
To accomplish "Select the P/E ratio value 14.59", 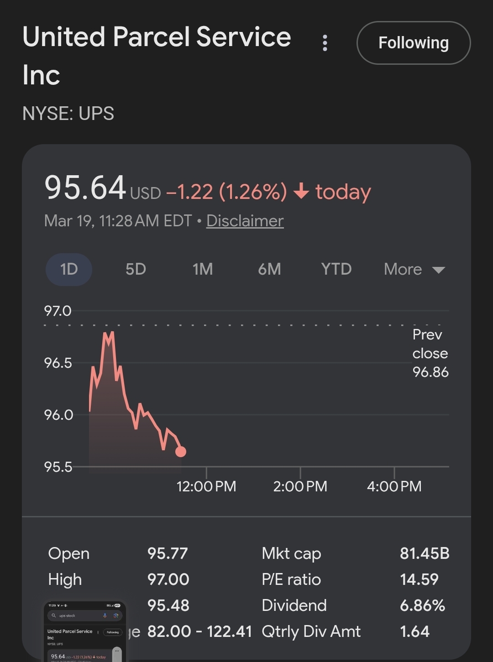I will pyautogui.click(x=419, y=579).
